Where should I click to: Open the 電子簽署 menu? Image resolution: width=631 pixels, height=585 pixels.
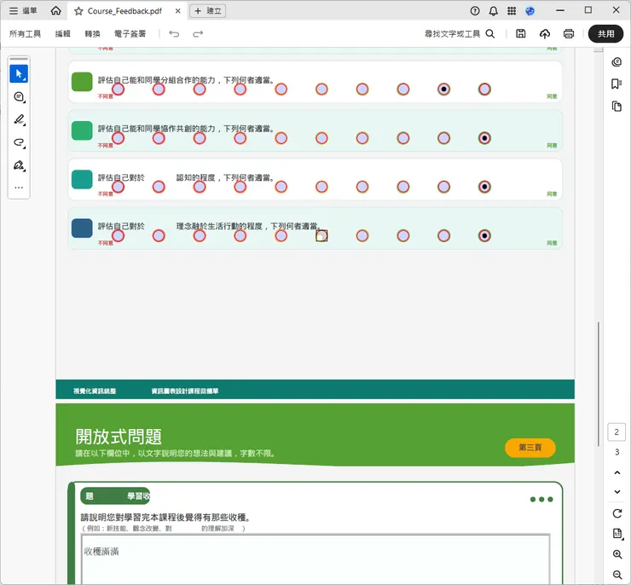pos(130,34)
